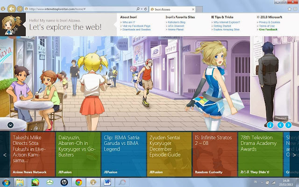Open the 'Daizyuzin, Abaren-Oh in Kyoryuger' tile
299x187 pixels.
[78, 154]
